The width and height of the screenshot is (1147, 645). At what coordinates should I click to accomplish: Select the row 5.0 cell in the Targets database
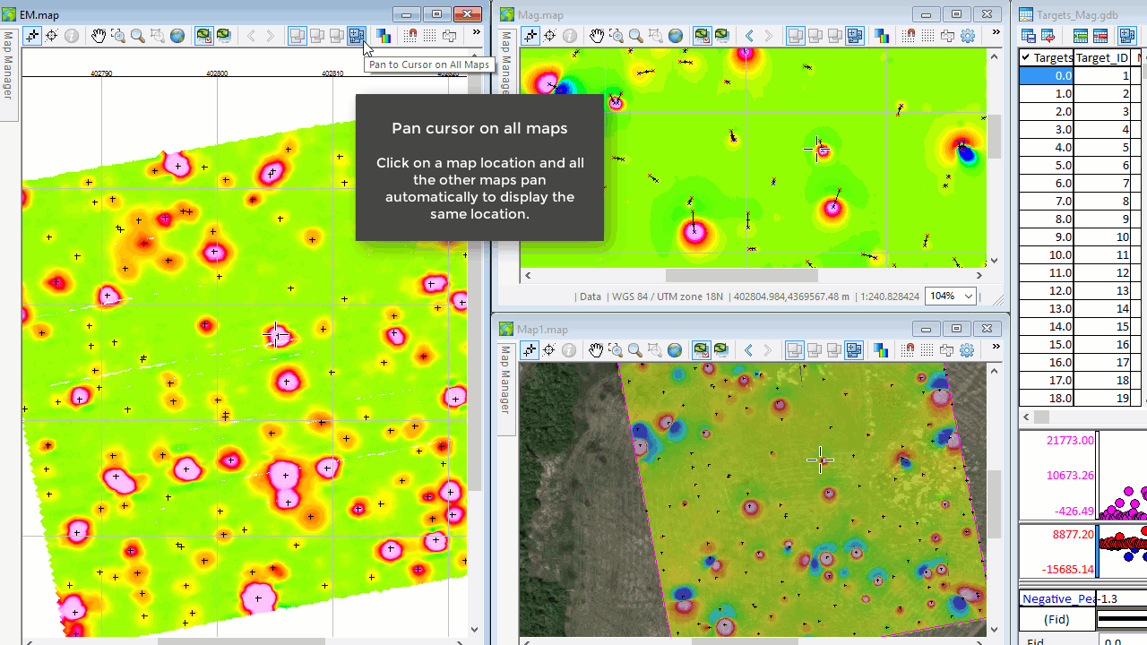pos(1046,166)
